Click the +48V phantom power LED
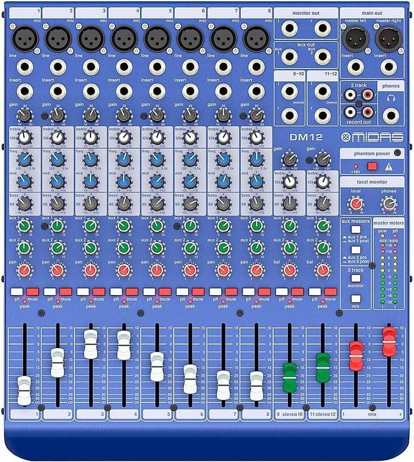This screenshot has width=414, height=462. click(x=356, y=166)
